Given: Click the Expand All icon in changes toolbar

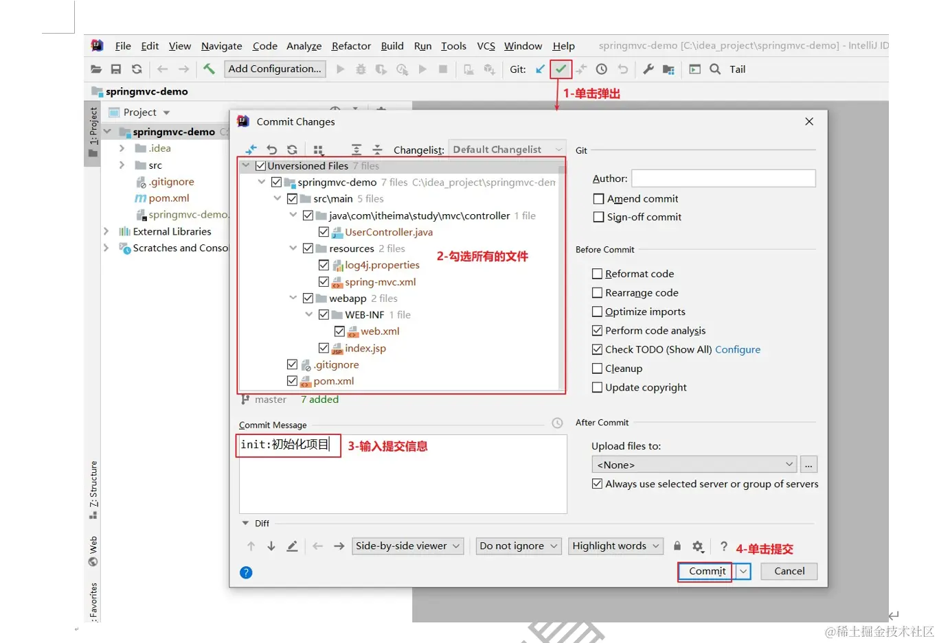Looking at the screenshot, I should click(357, 150).
